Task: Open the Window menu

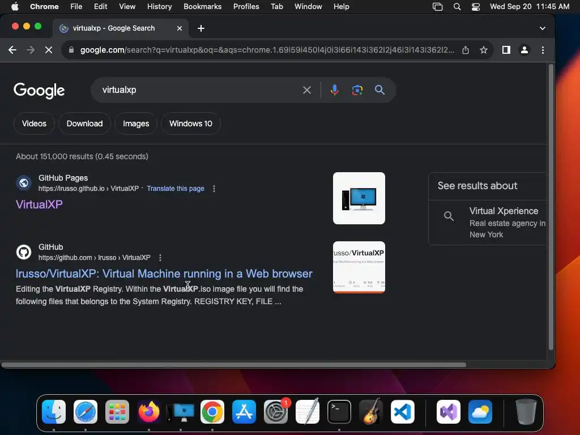Action: pyautogui.click(x=308, y=6)
